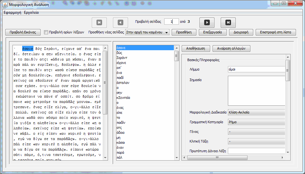Select 'παιδίν' in the word list
This screenshot has width=305, height=174.
pos(145,123)
